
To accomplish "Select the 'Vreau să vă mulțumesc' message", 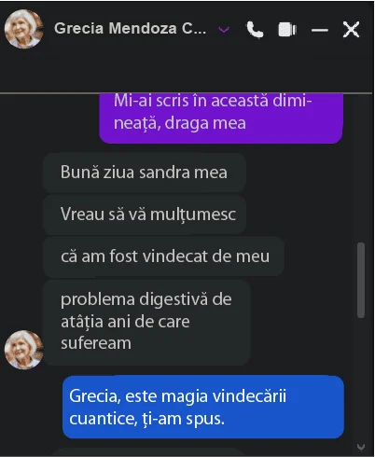I will [x=145, y=215].
